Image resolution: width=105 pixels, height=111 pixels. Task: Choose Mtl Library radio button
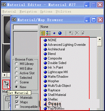click(x=17, y=64)
